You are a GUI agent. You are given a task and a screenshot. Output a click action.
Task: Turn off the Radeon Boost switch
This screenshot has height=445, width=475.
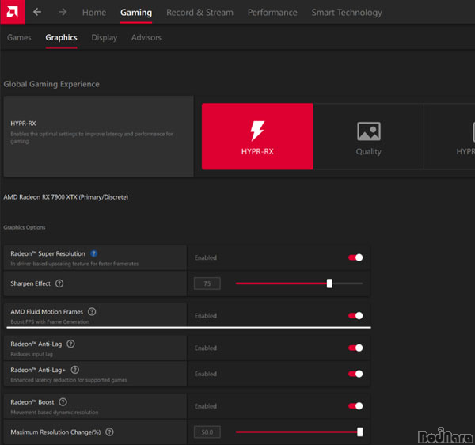pyautogui.click(x=355, y=406)
